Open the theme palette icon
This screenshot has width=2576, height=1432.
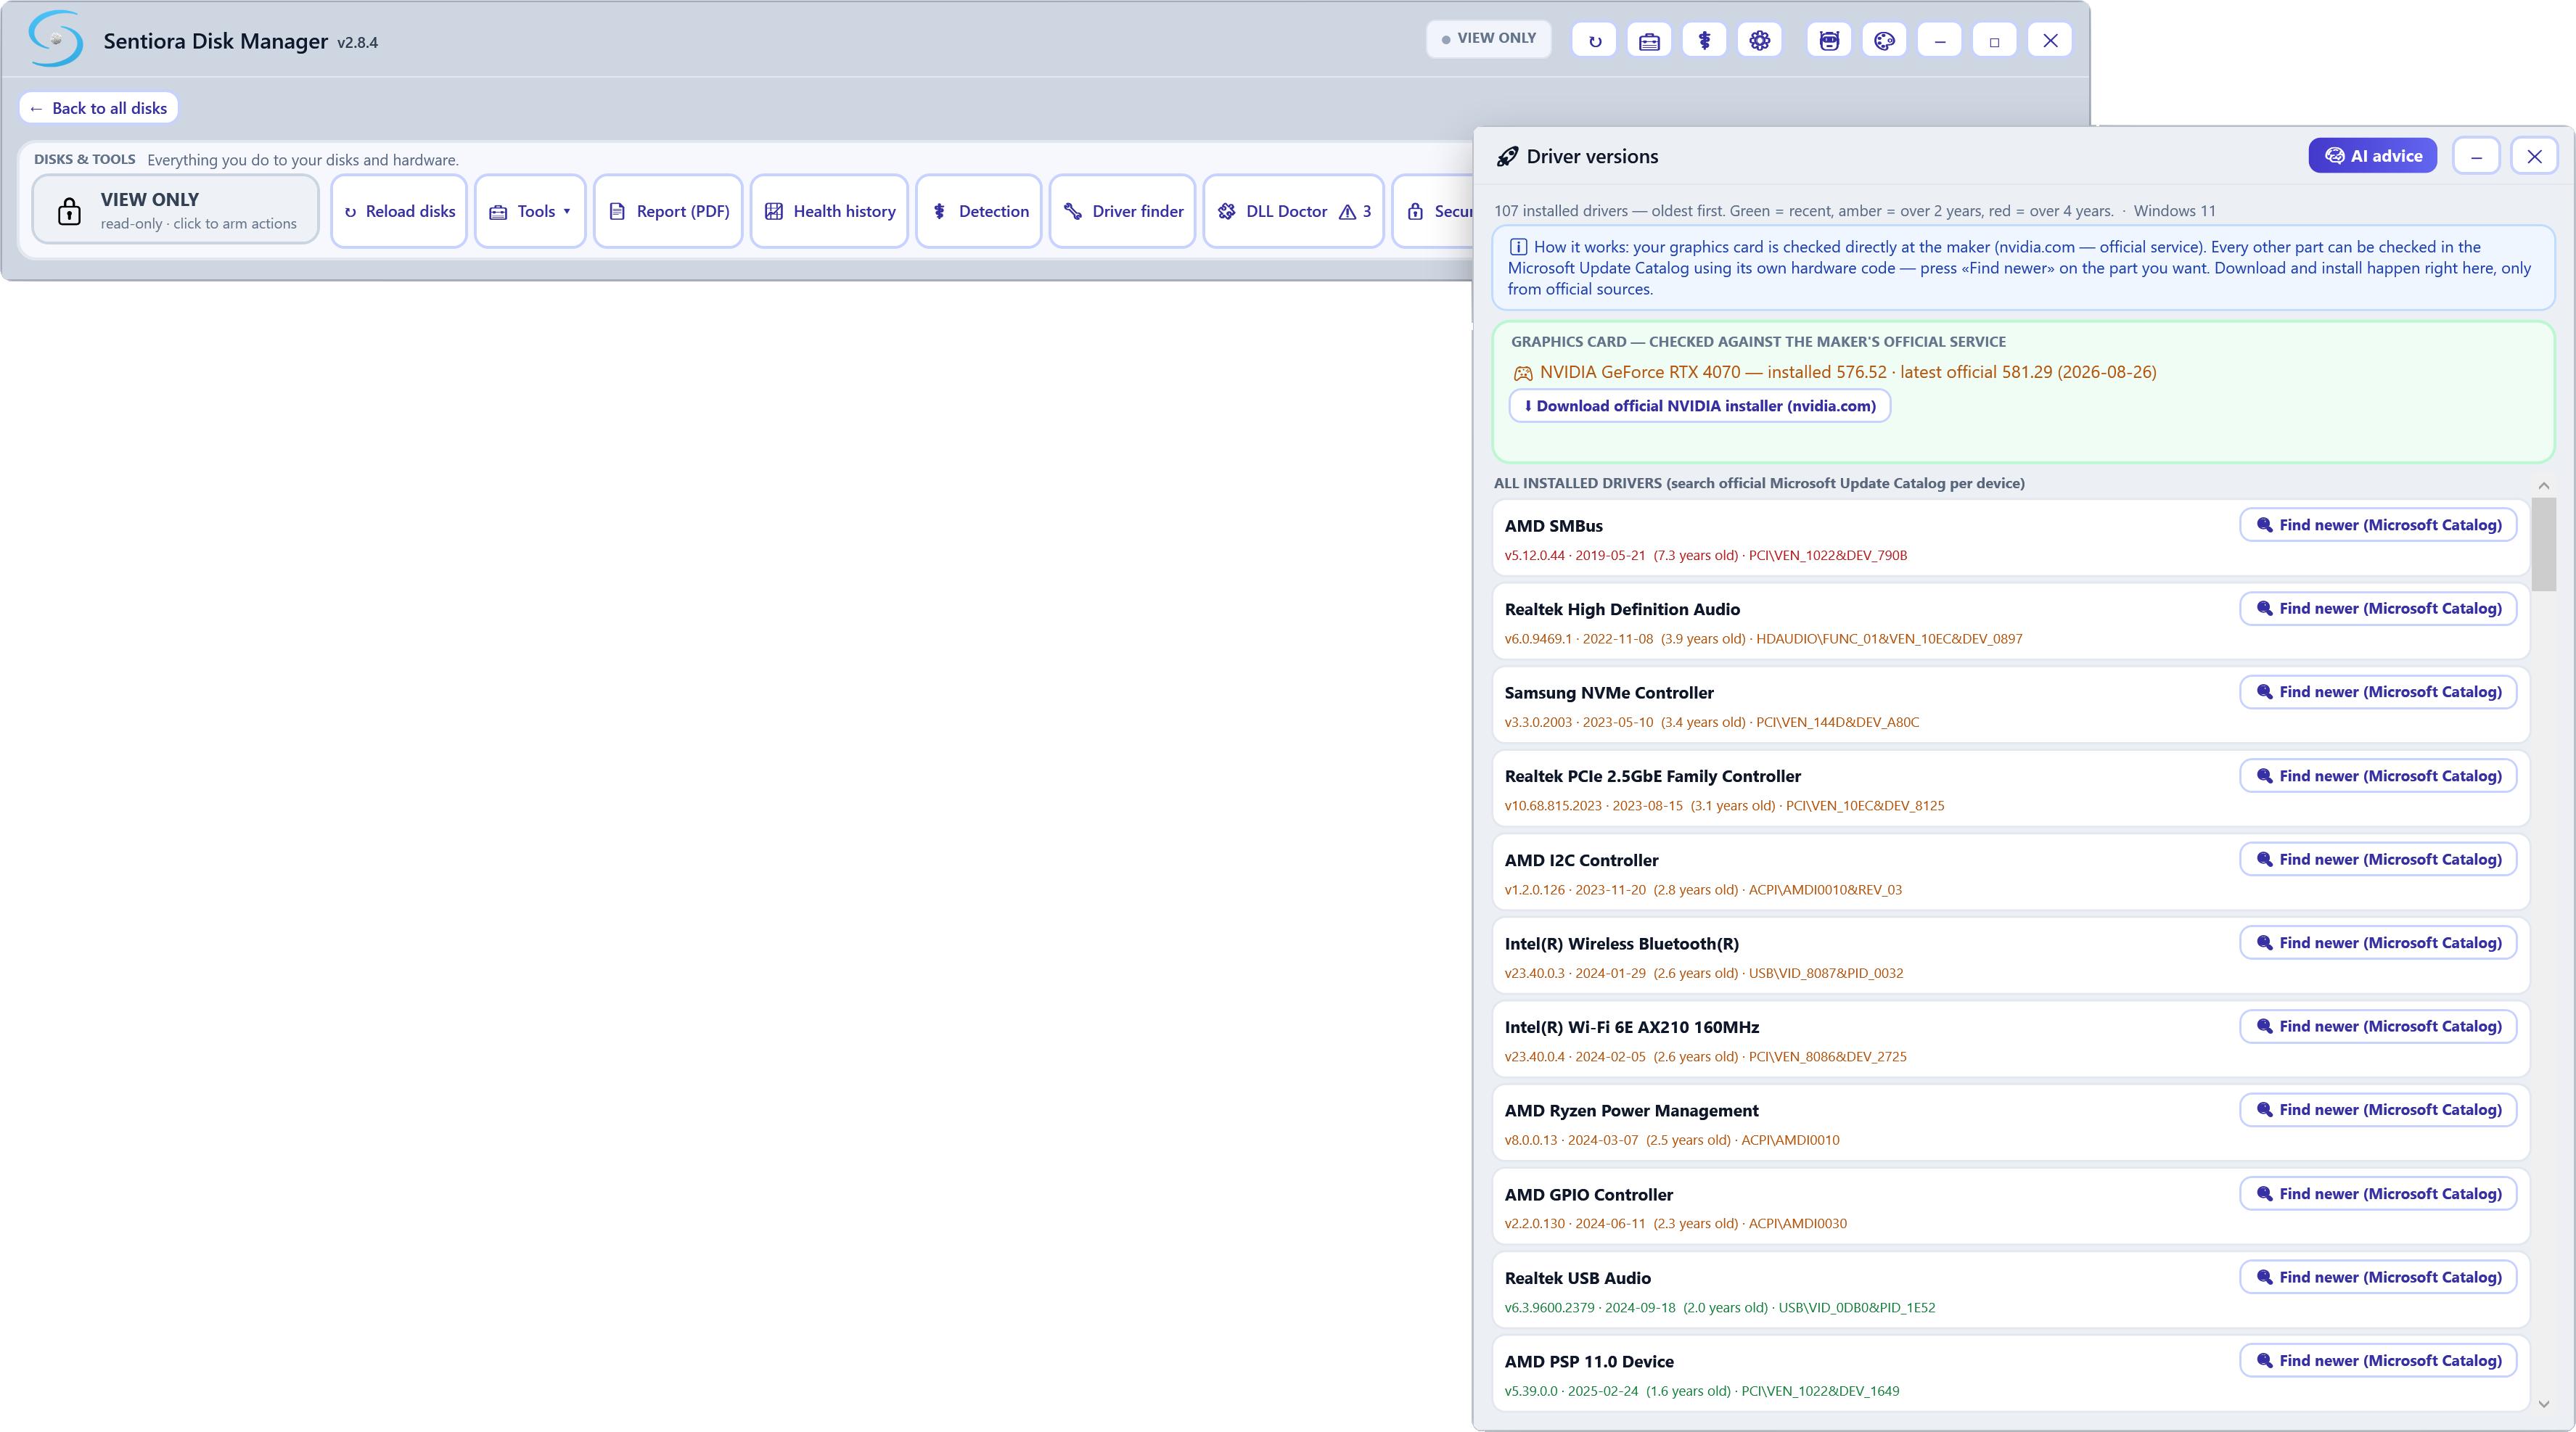[1884, 41]
